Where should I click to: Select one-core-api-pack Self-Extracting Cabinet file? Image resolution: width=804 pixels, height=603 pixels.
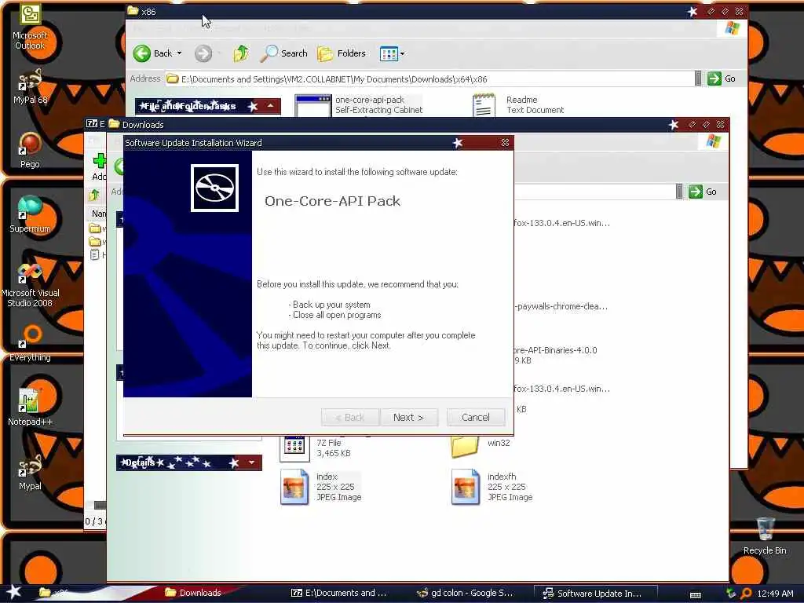[359, 104]
